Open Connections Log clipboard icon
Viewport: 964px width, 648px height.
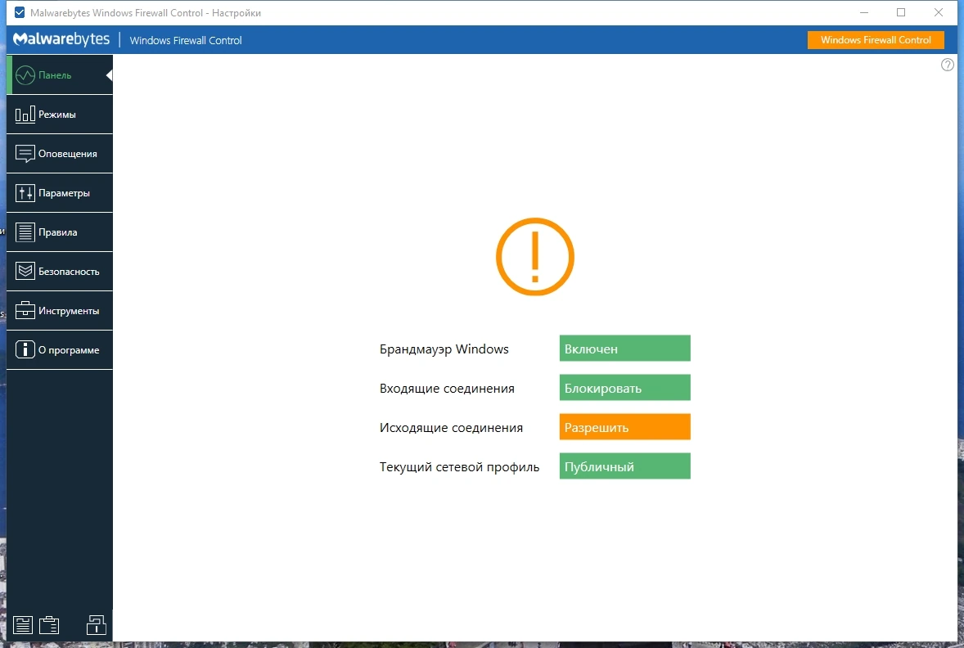point(49,625)
